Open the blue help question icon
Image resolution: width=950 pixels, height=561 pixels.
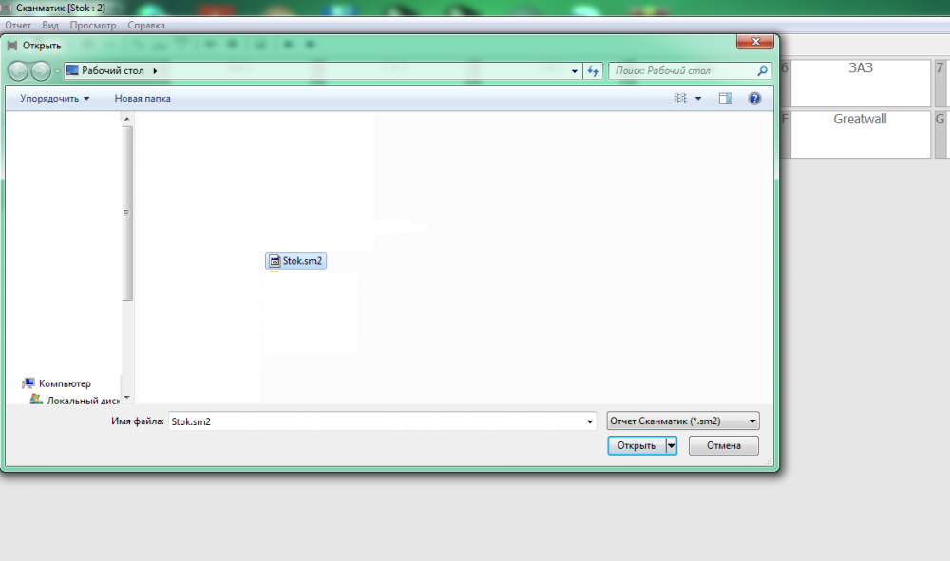[x=754, y=99]
